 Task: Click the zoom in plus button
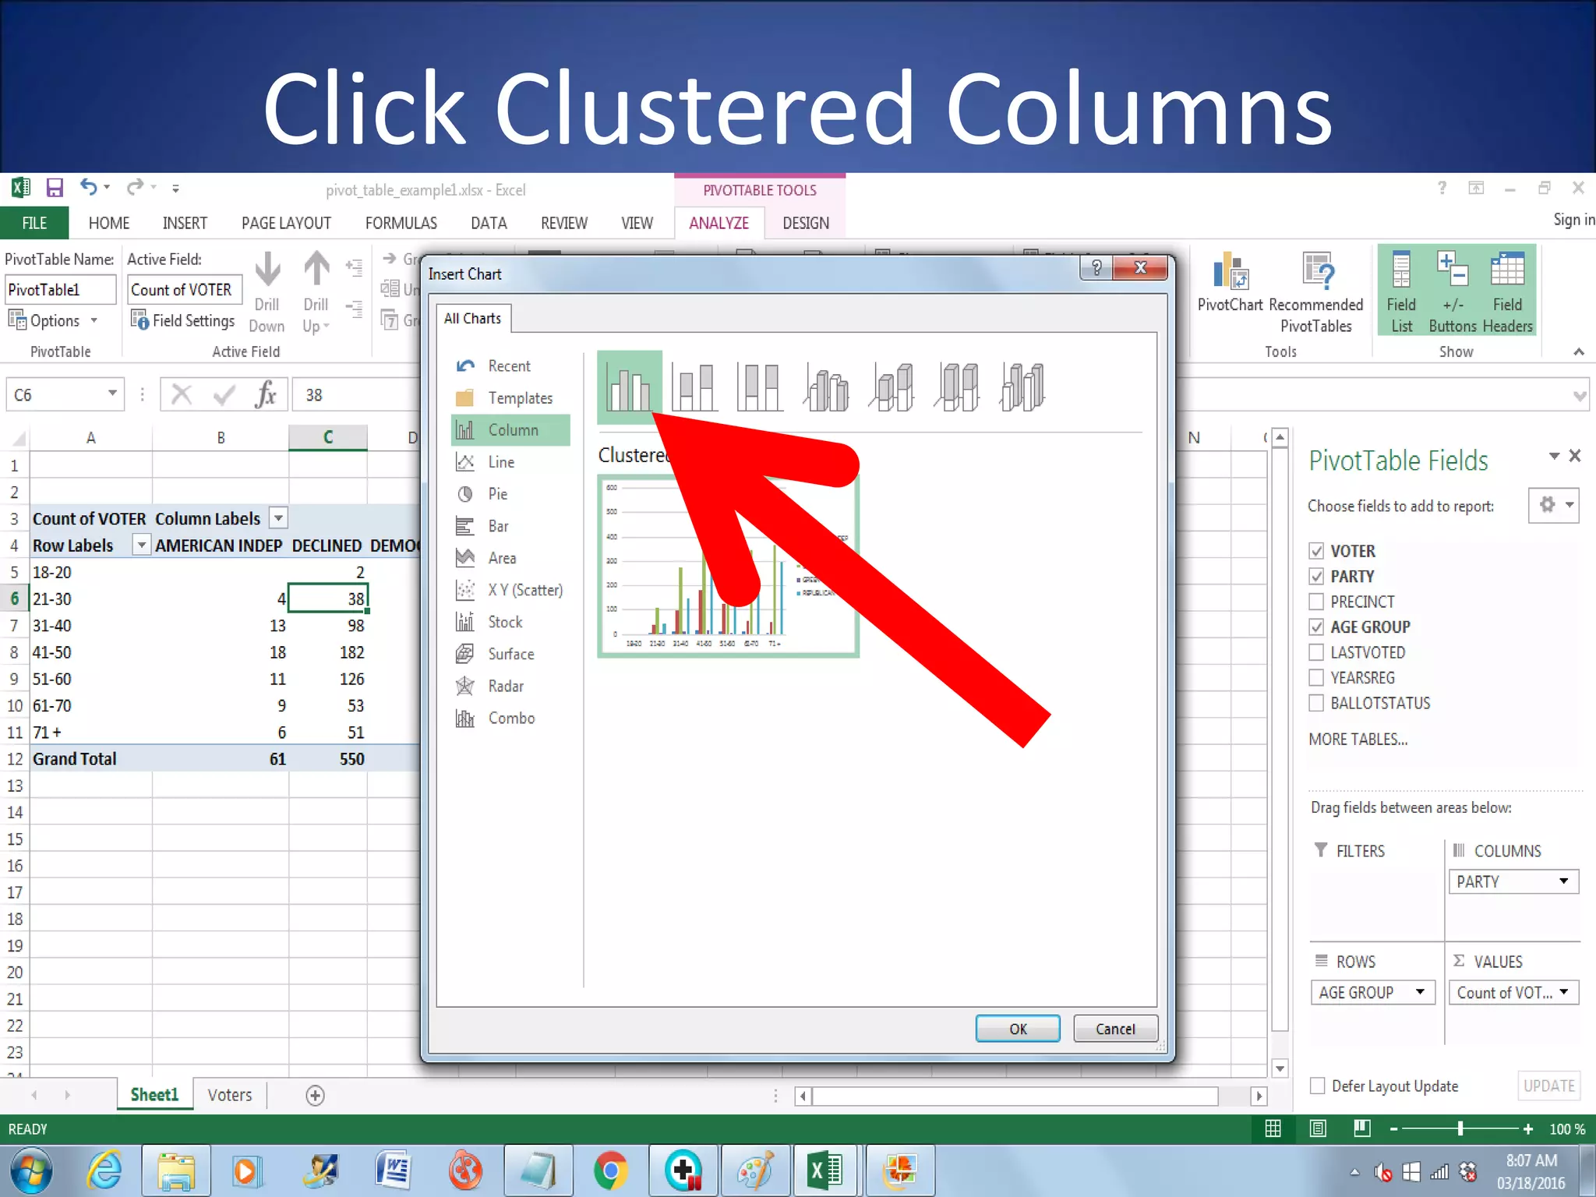pyautogui.click(x=1528, y=1128)
